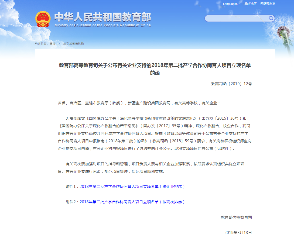
Task: Click the 附件2： label
Action: tap(72, 202)
